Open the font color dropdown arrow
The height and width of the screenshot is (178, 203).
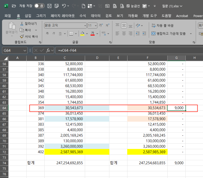97,33
